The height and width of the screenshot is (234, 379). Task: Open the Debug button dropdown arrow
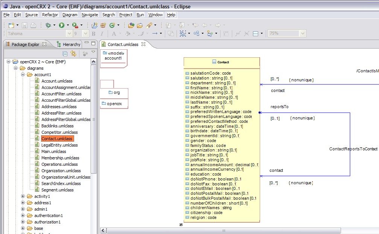click(x=54, y=25)
